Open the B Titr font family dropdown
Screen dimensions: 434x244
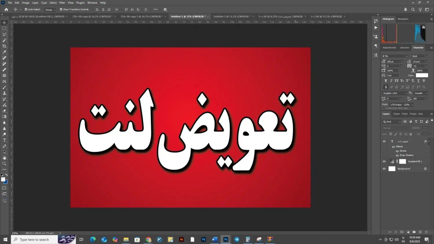(395, 56)
